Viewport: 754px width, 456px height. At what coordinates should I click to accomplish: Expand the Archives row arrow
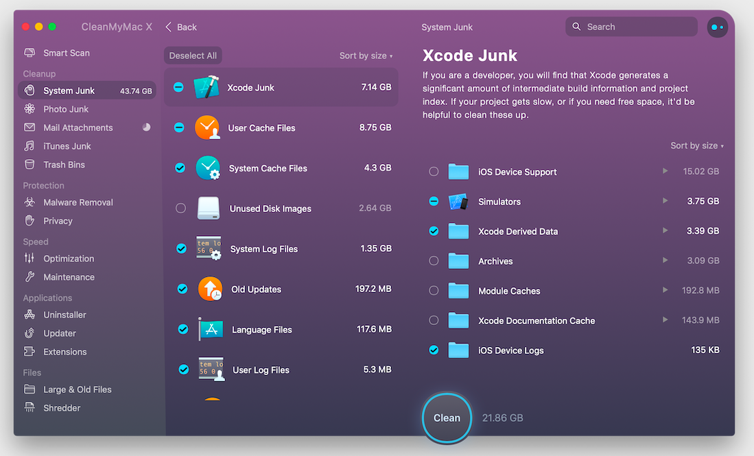coord(665,261)
